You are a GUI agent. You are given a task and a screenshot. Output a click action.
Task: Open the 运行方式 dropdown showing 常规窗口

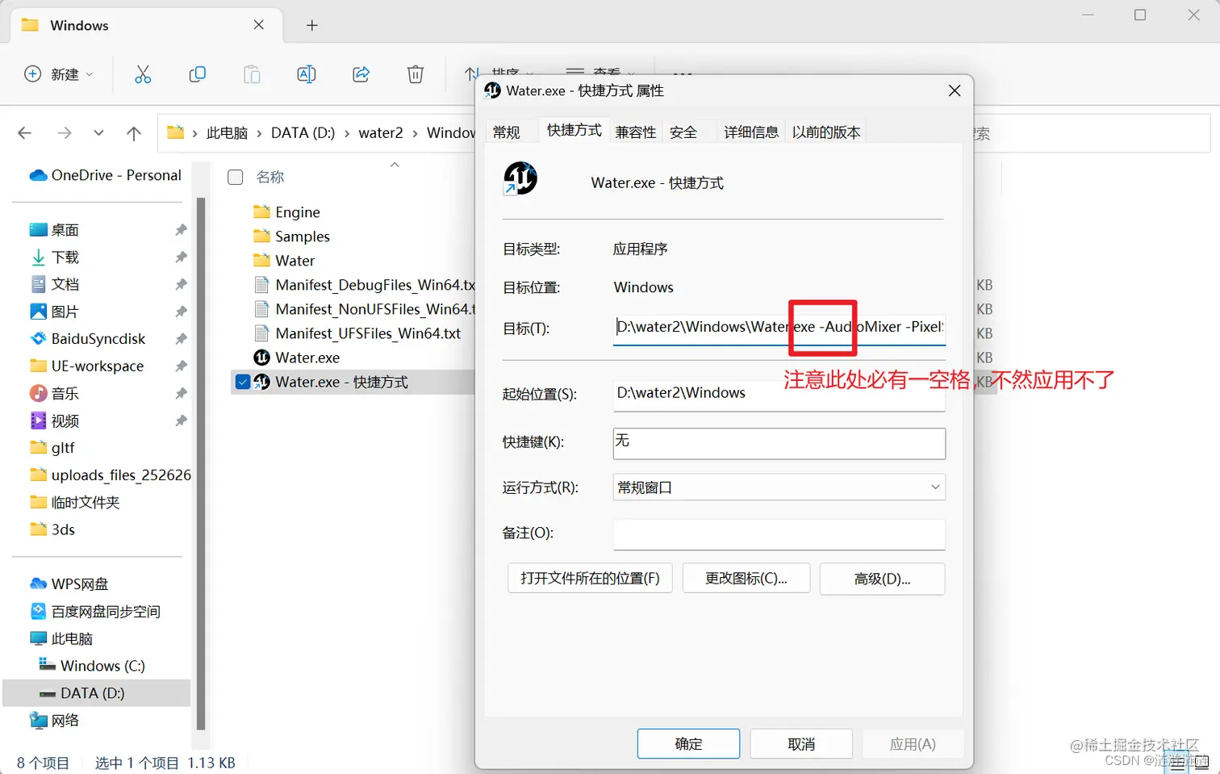pos(934,487)
